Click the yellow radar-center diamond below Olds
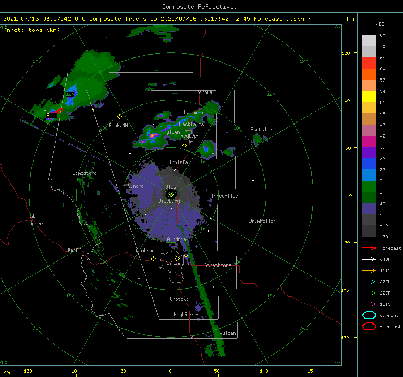This screenshot has height=377, width=403. [171, 195]
